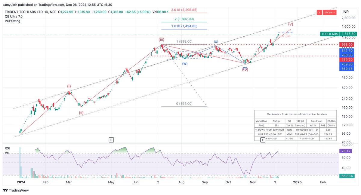Click the earnings E marker overlapping the data table
Screen dimensions: 361x195
[x=263, y=140]
